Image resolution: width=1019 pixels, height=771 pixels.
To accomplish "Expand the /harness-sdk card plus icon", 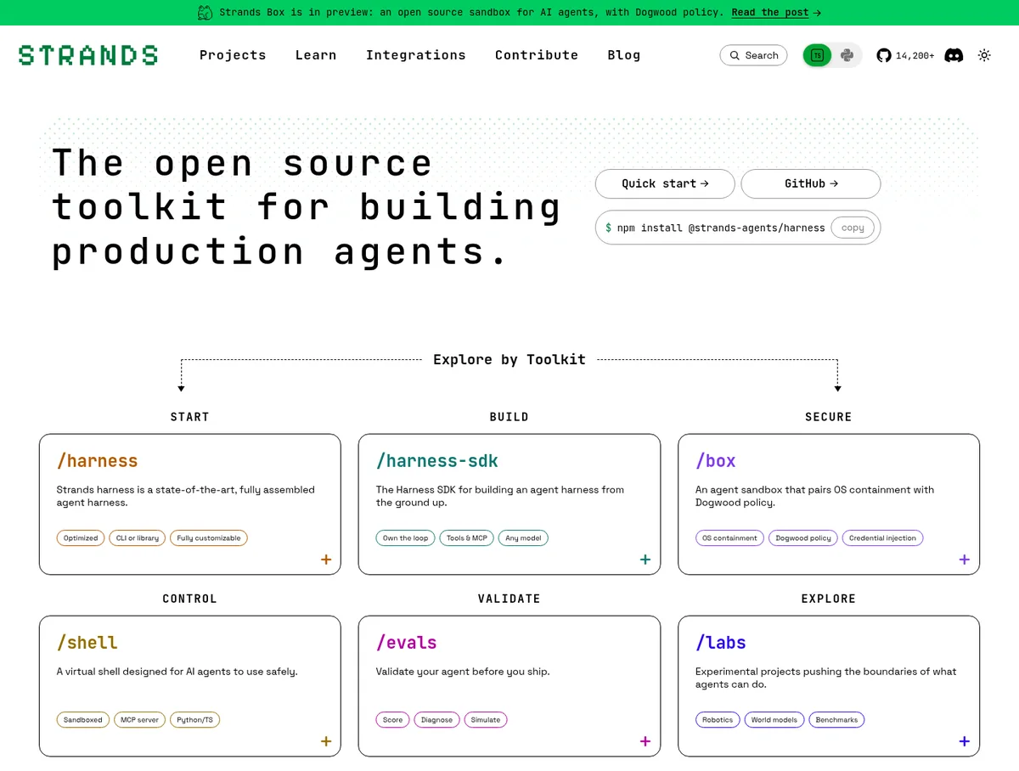I will (645, 560).
